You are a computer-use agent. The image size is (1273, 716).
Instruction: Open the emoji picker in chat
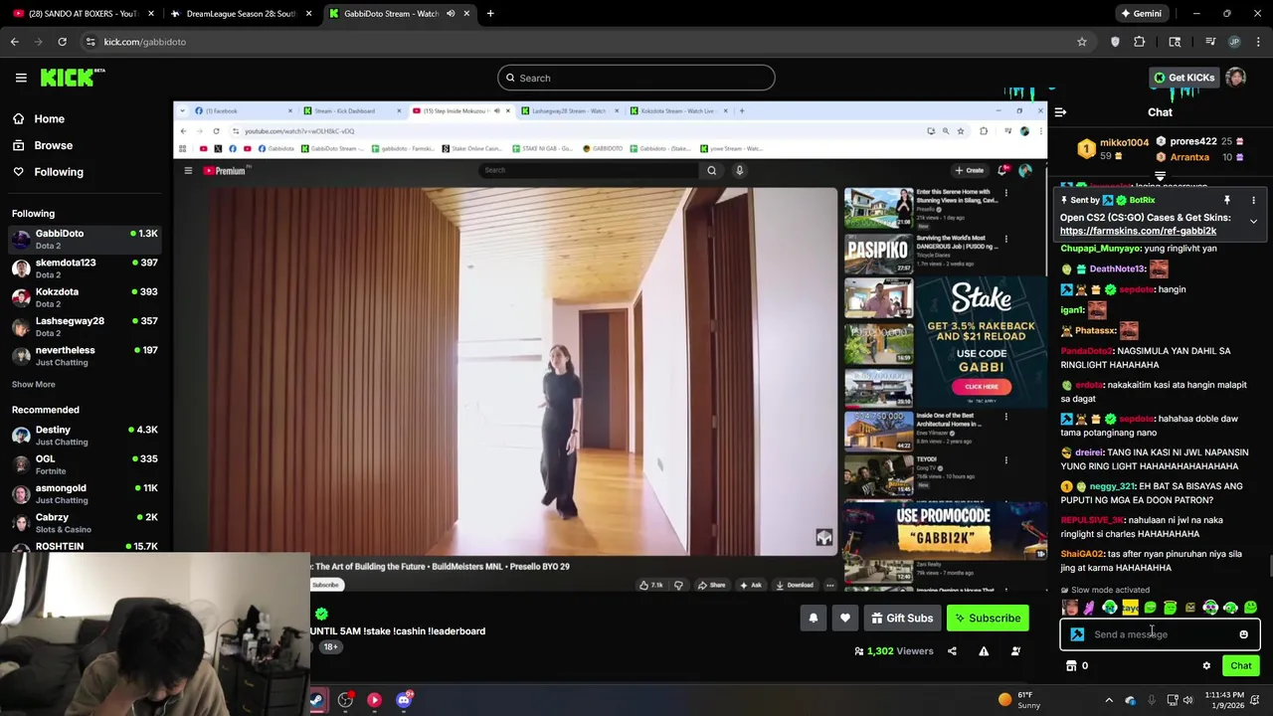(x=1243, y=634)
